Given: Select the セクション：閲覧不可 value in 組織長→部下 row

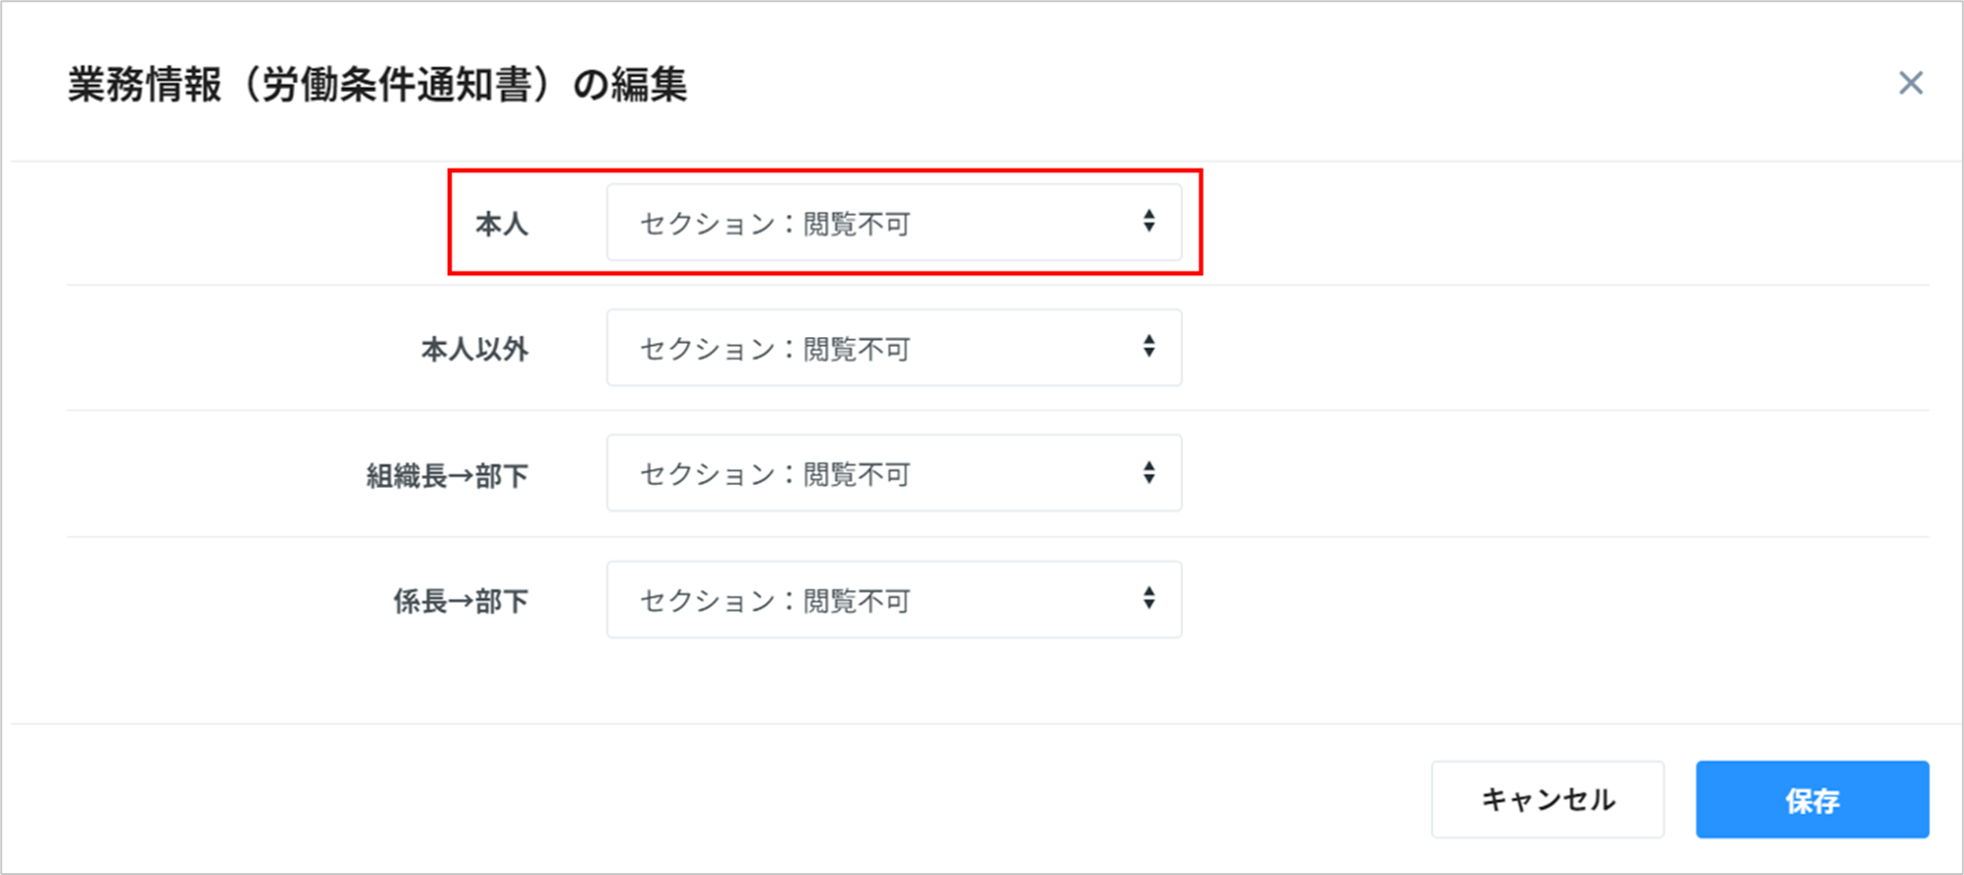Looking at the screenshot, I should click(x=774, y=475).
